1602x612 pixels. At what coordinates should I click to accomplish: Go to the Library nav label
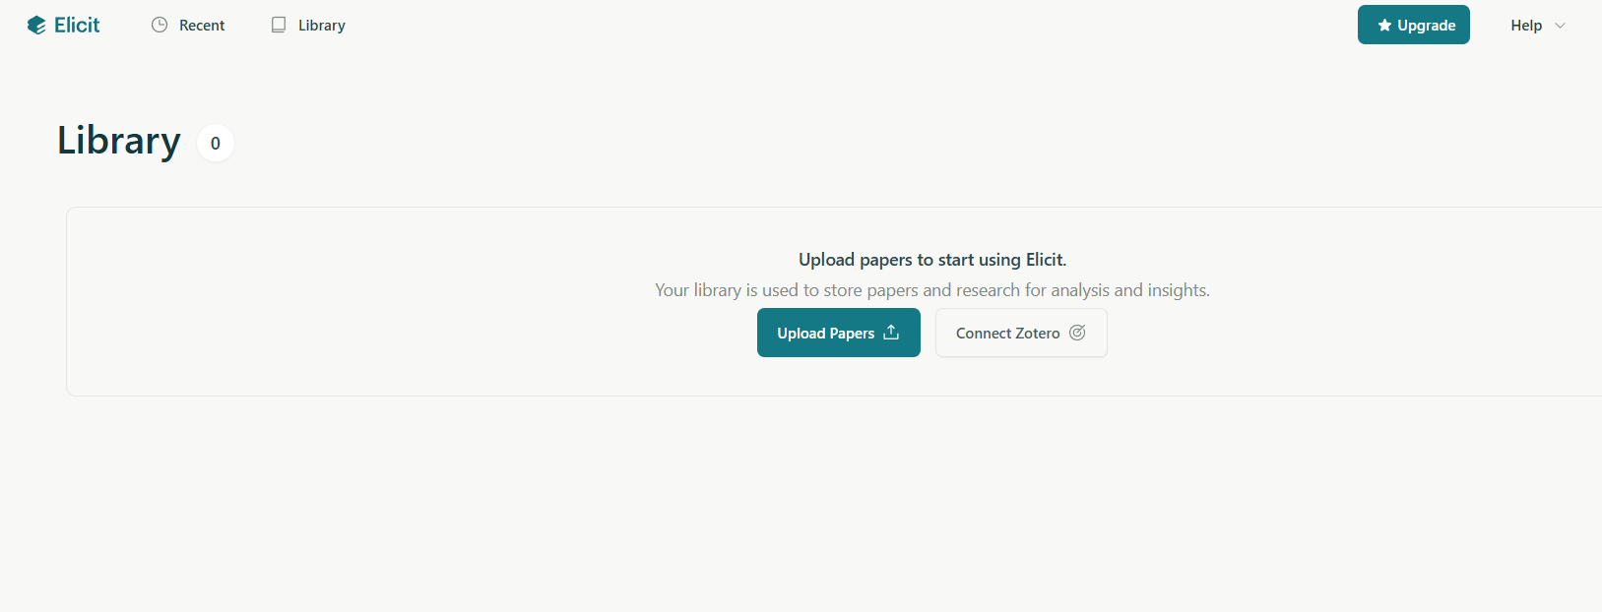(x=322, y=26)
